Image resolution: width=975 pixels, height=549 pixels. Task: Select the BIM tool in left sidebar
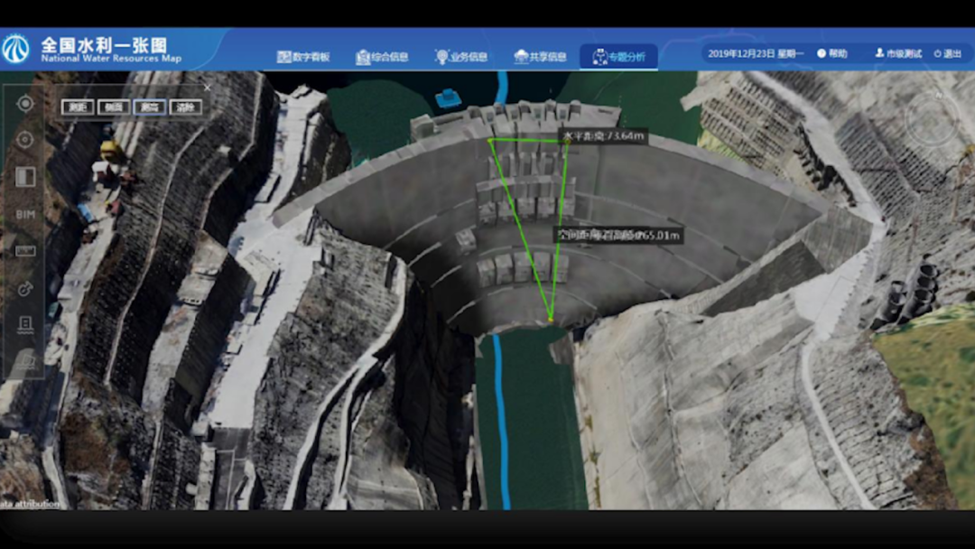[25, 214]
